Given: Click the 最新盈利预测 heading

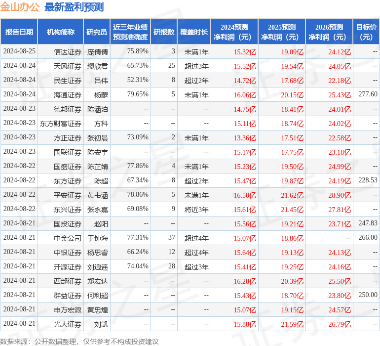Looking at the screenshot, I should coord(74,7).
